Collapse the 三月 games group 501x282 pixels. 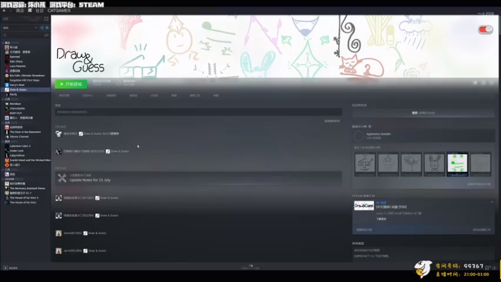click(x=3, y=169)
